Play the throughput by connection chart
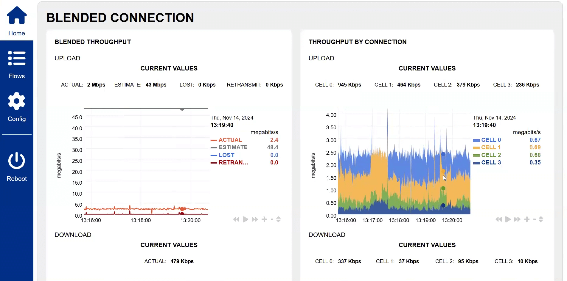567x281 pixels. (508, 219)
